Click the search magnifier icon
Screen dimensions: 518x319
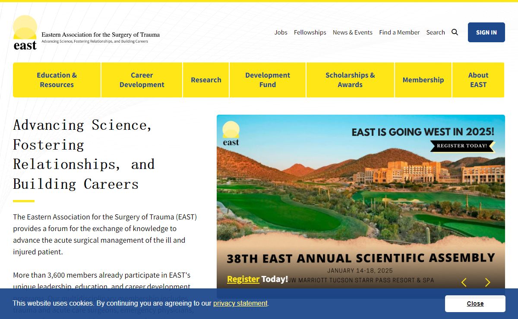point(455,32)
